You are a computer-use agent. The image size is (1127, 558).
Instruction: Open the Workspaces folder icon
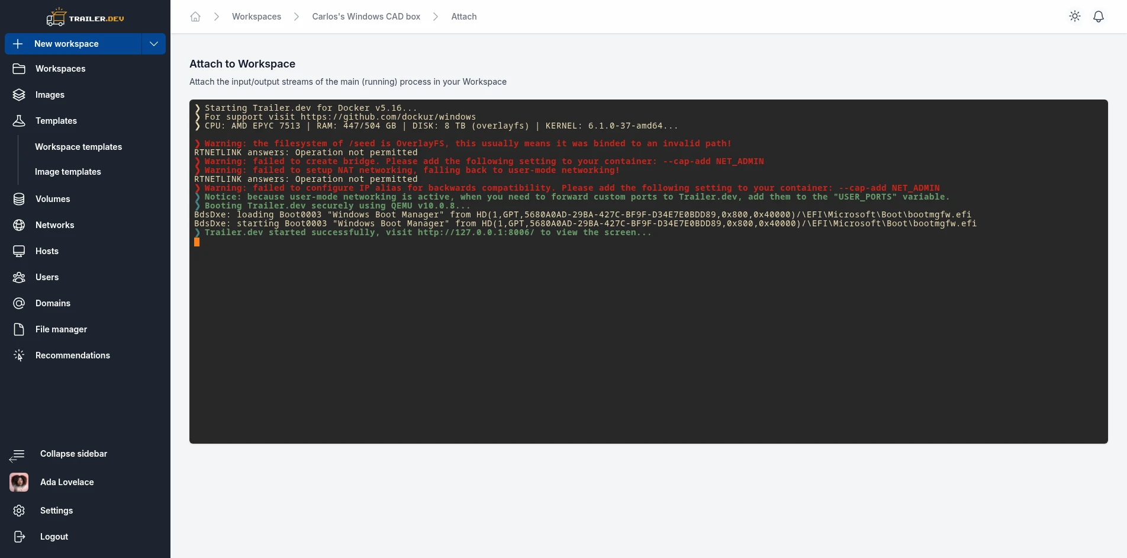(19, 69)
